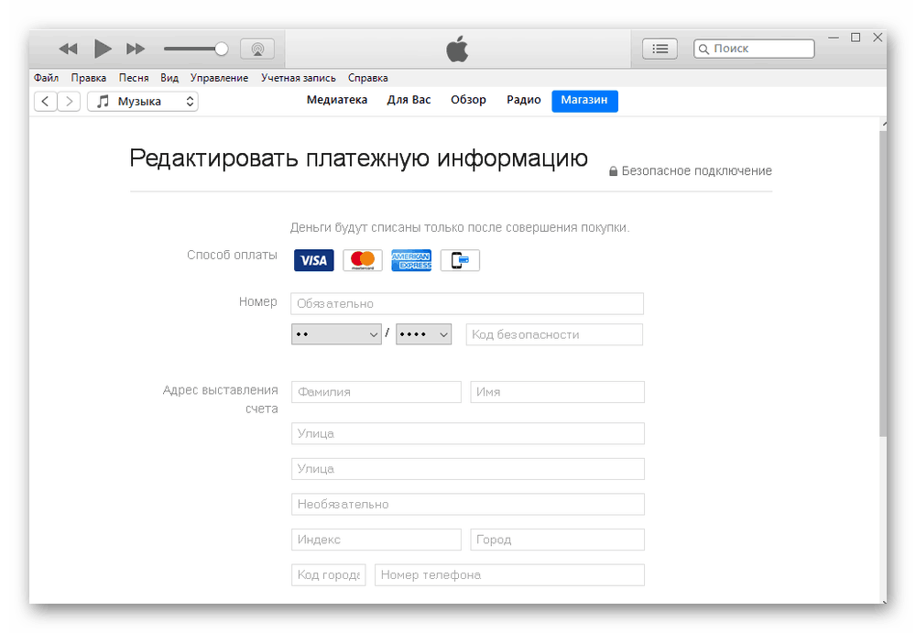Expand the Музыка media type dropdown
916x633 pixels.
pyautogui.click(x=143, y=101)
